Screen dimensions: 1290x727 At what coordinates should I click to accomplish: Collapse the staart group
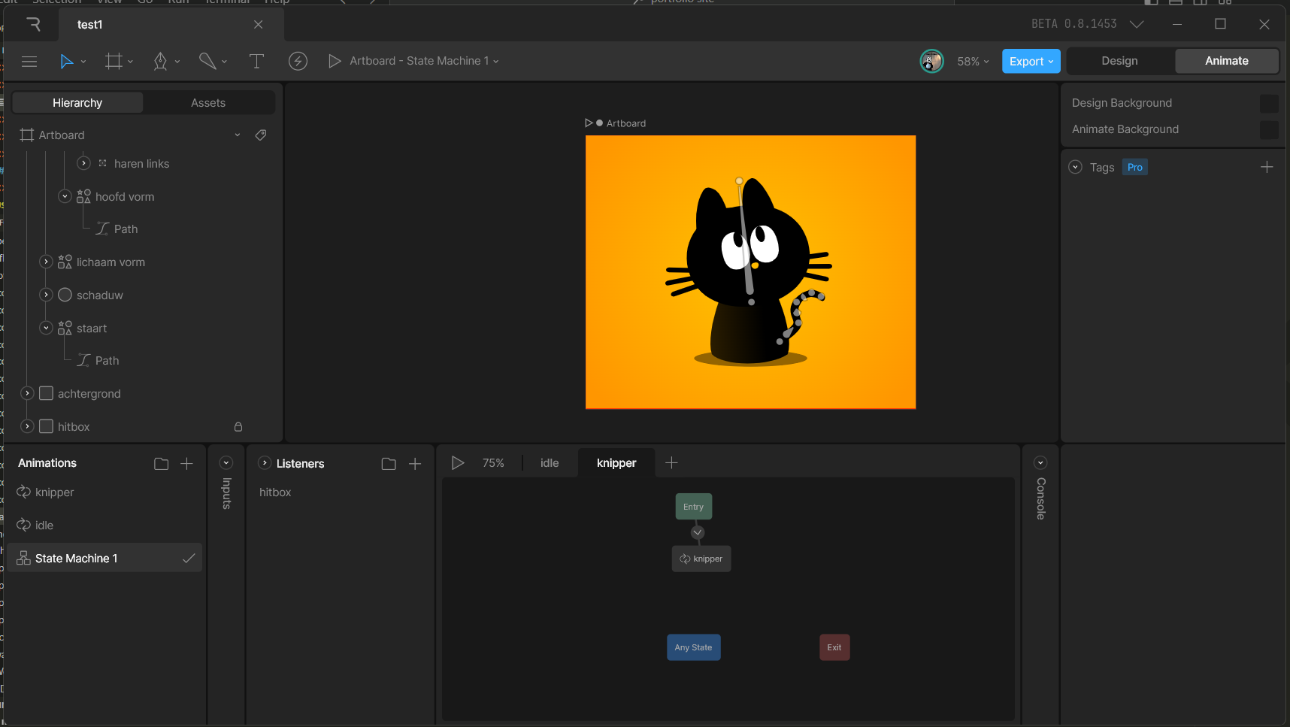(x=46, y=328)
